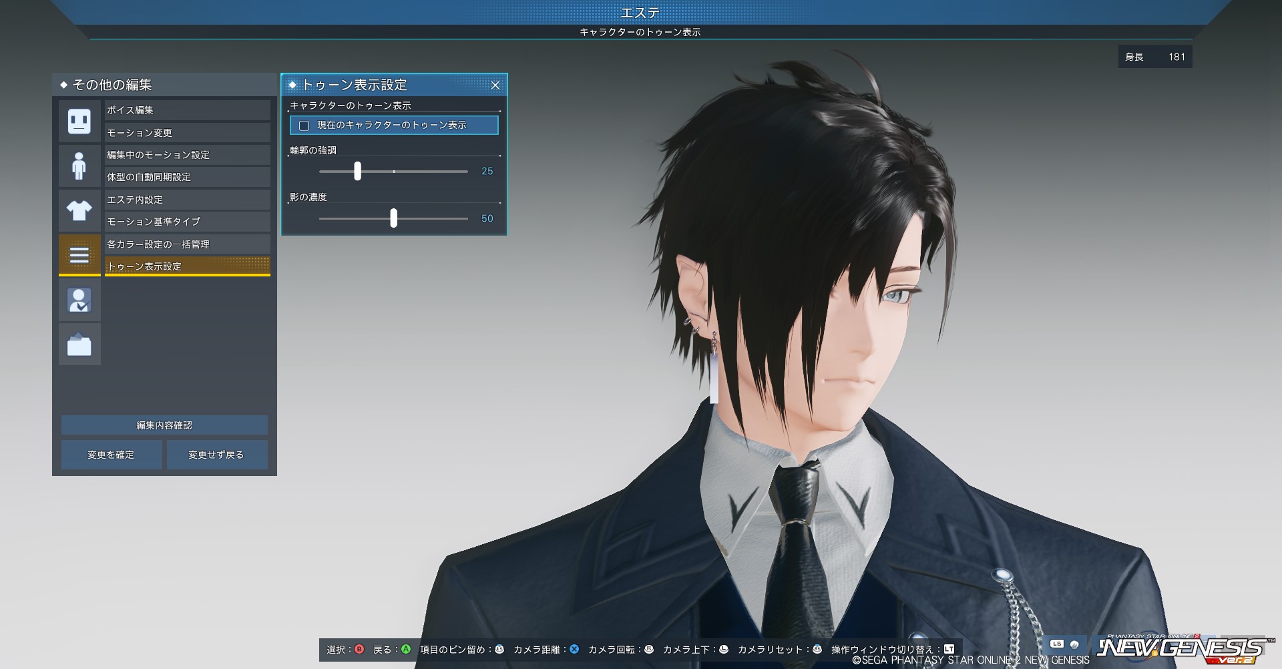Open 各カラー設定の一括管理 menu item
Image resolution: width=1282 pixels, height=669 pixels.
(x=188, y=244)
